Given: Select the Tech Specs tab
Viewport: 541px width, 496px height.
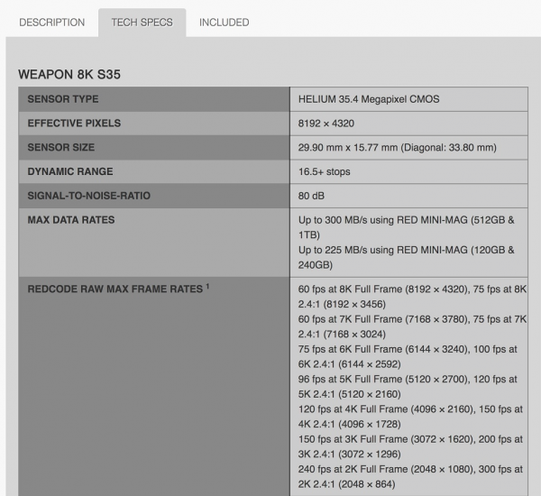Looking at the screenshot, I should point(142,23).
